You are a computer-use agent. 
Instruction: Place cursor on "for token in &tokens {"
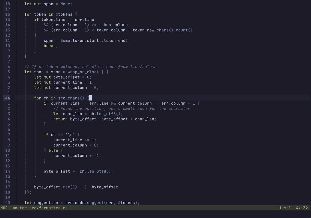[x=51, y=14]
